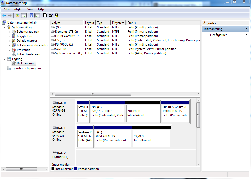Select the PB_400GB (J:) volume row
Image resolution: width=251 pixels, height=179 pixels.
[125, 45]
